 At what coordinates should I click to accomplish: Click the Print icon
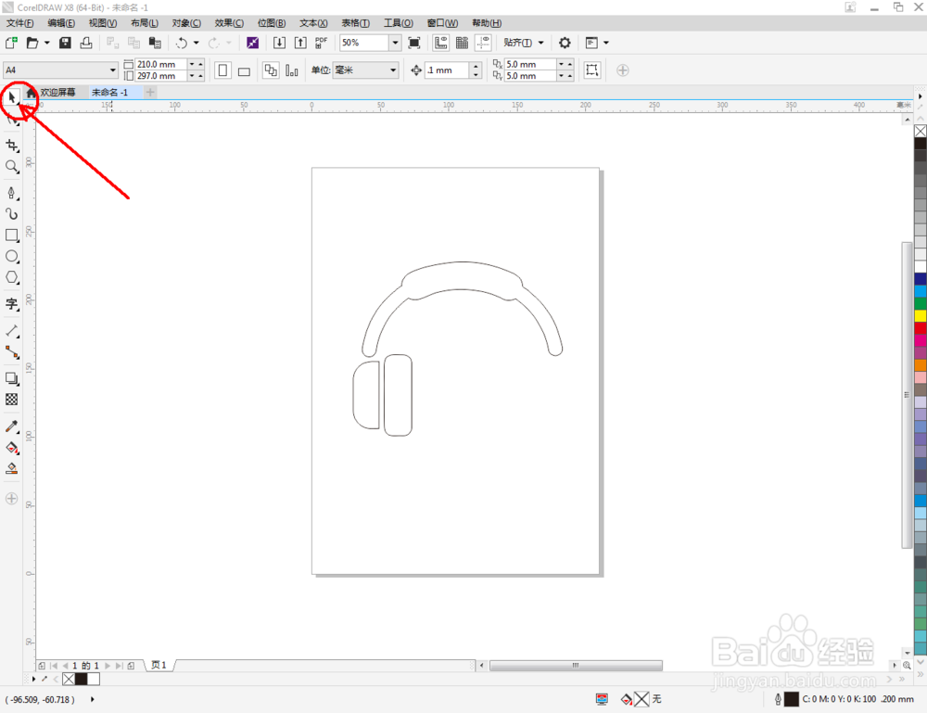click(x=86, y=43)
